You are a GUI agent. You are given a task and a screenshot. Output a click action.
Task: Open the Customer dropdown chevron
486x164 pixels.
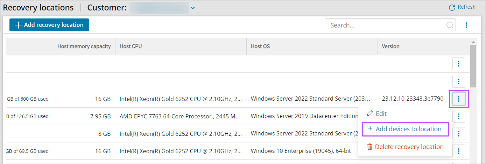[192, 8]
